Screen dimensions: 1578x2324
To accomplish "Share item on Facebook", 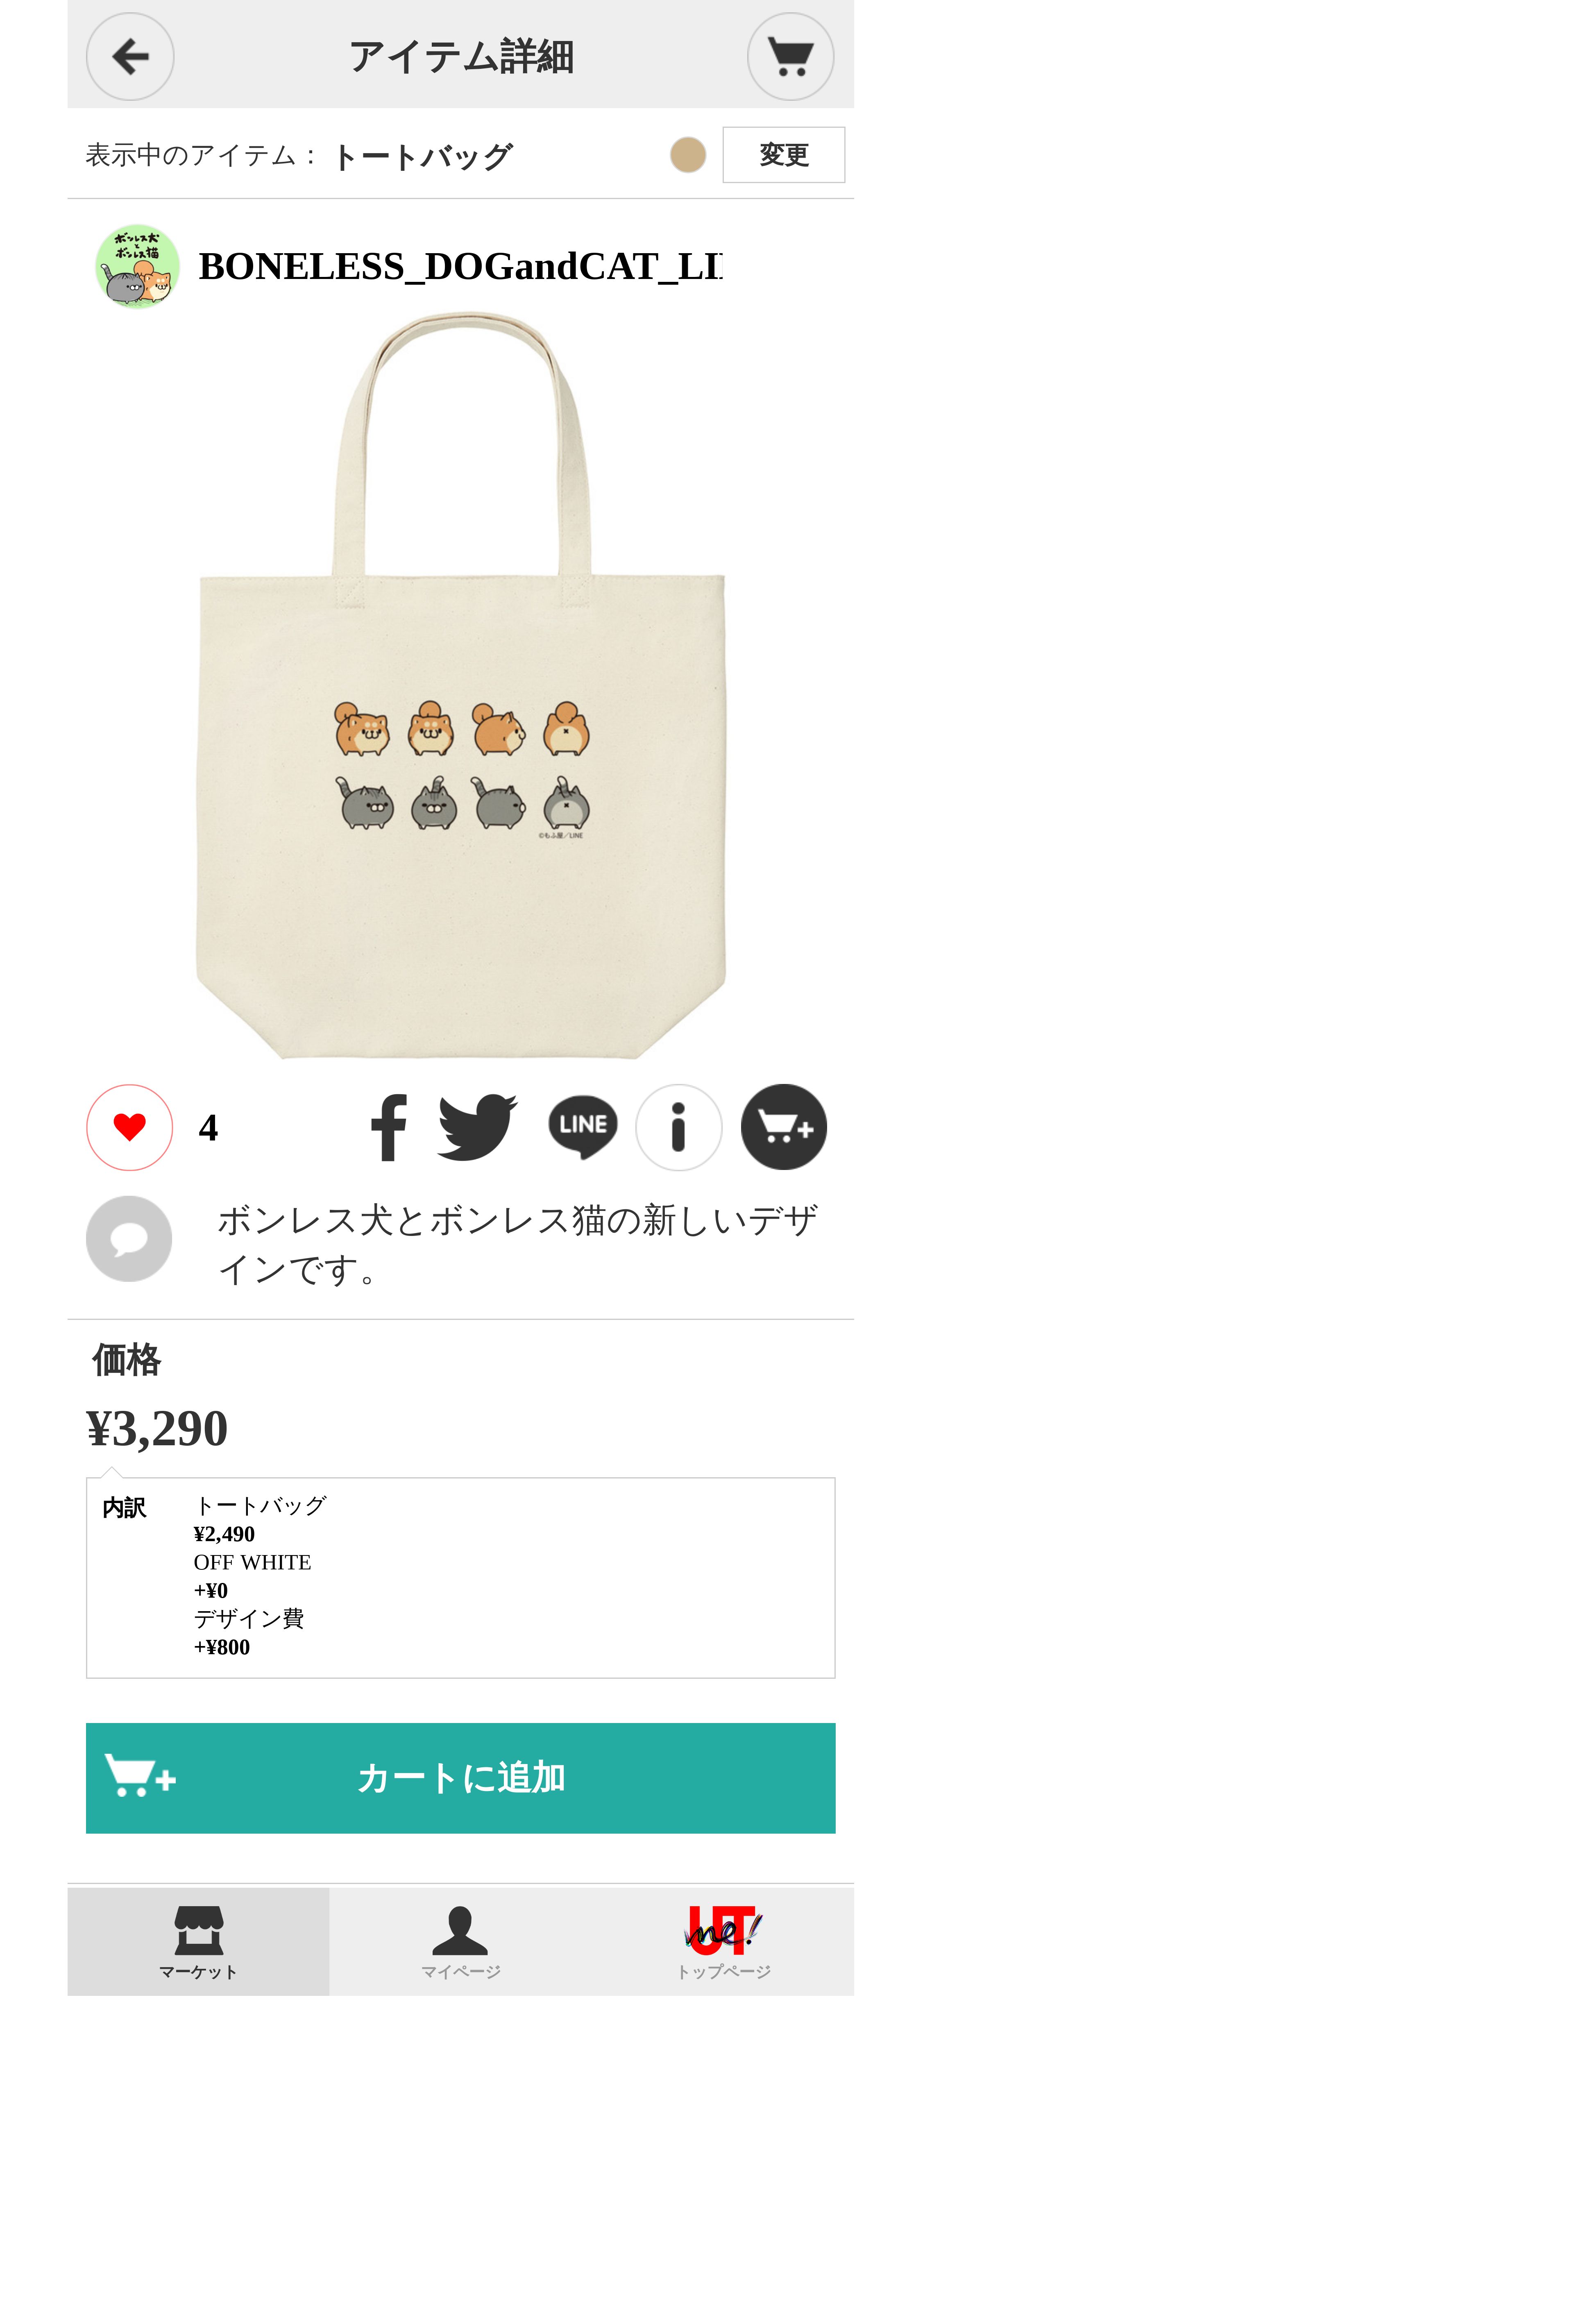I will coord(388,1127).
